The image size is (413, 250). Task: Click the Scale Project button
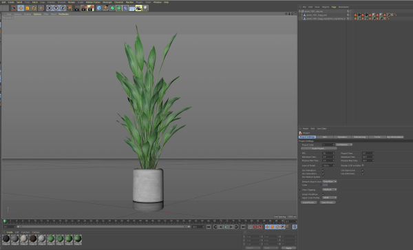point(319,148)
